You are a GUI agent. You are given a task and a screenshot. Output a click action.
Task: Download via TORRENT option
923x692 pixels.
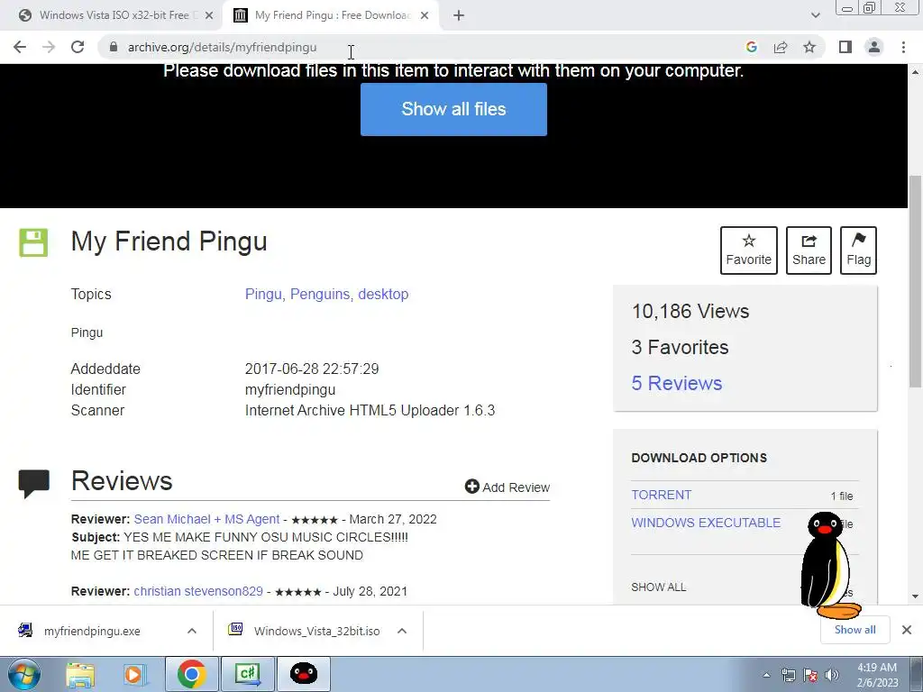661,495
